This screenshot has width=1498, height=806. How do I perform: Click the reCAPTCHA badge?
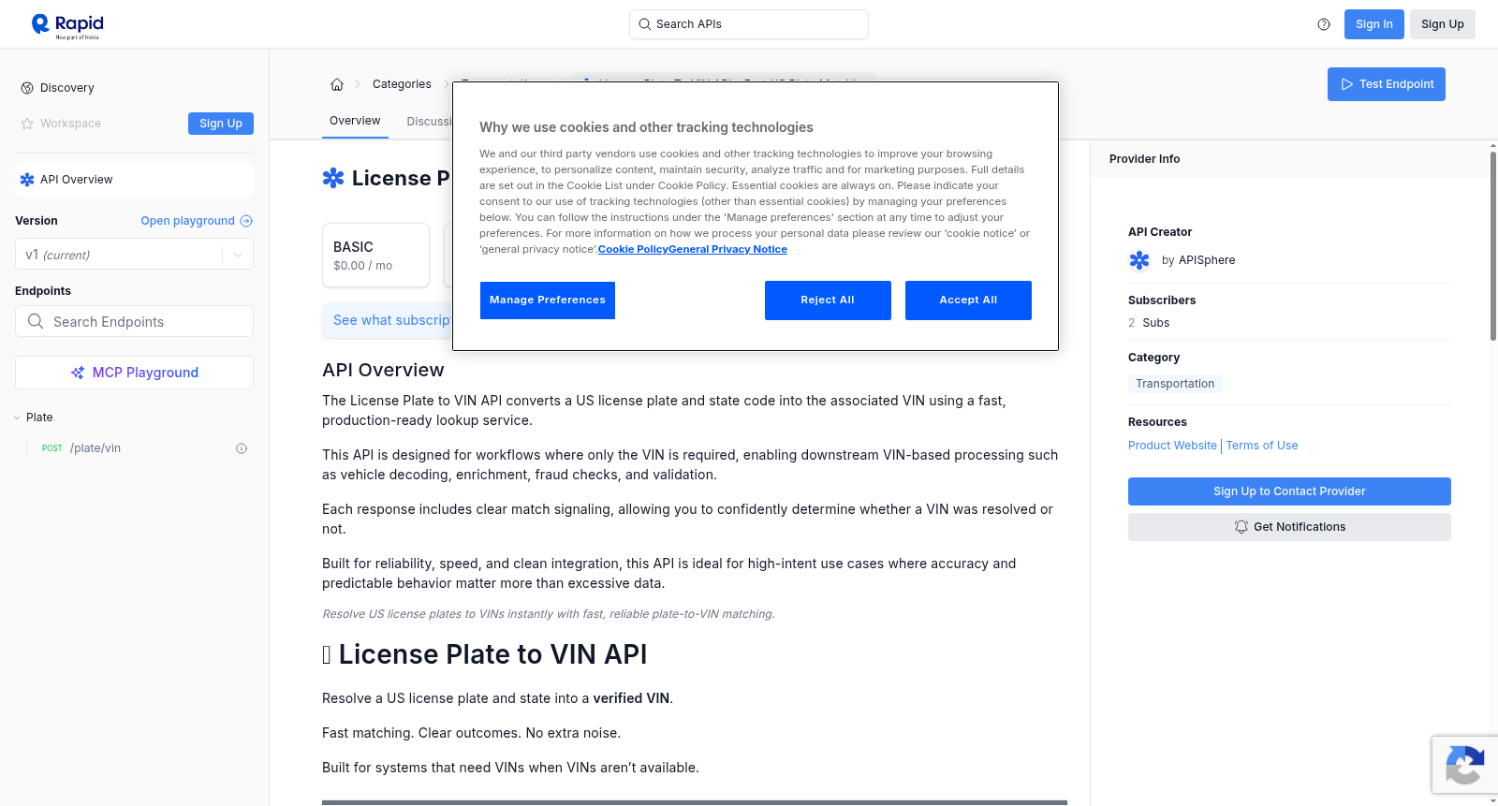[x=1465, y=765]
